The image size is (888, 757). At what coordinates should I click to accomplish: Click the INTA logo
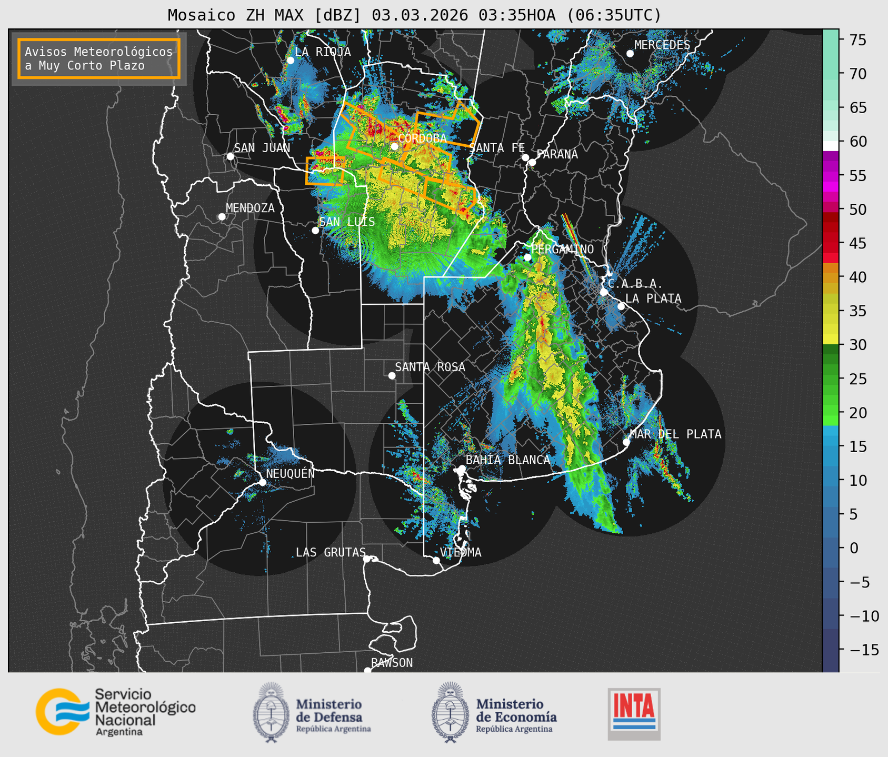634,714
